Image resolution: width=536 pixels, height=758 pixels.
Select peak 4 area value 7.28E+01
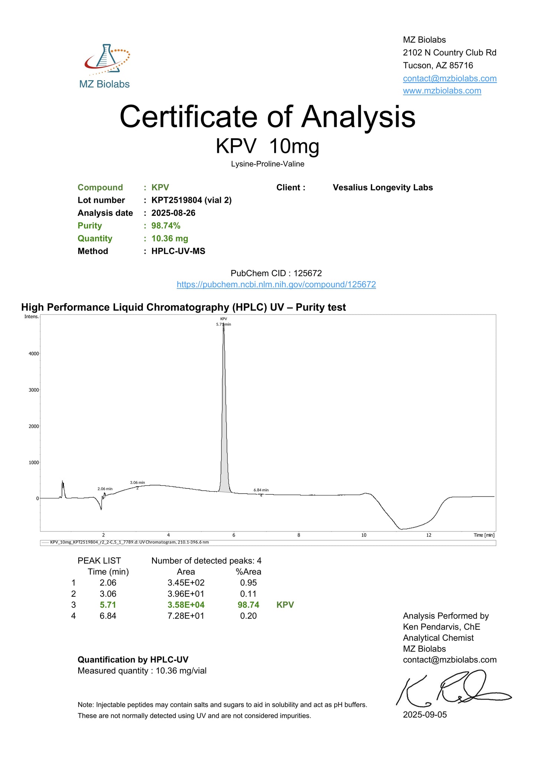186,616
